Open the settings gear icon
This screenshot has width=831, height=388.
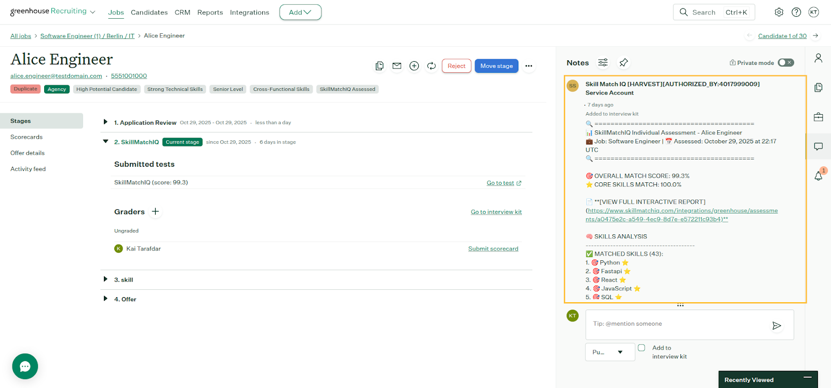tap(779, 12)
